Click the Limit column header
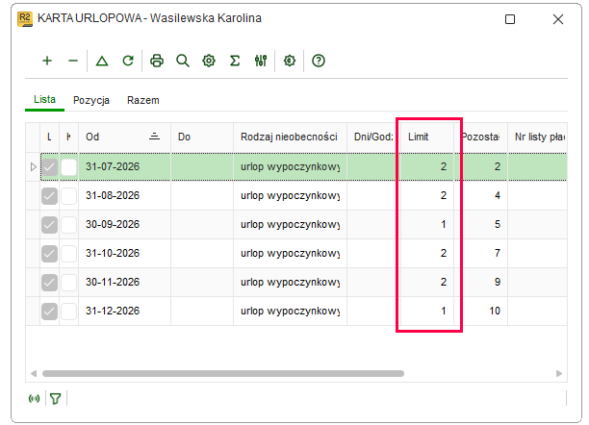This screenshot has width=589, height=425. (426, 137)
